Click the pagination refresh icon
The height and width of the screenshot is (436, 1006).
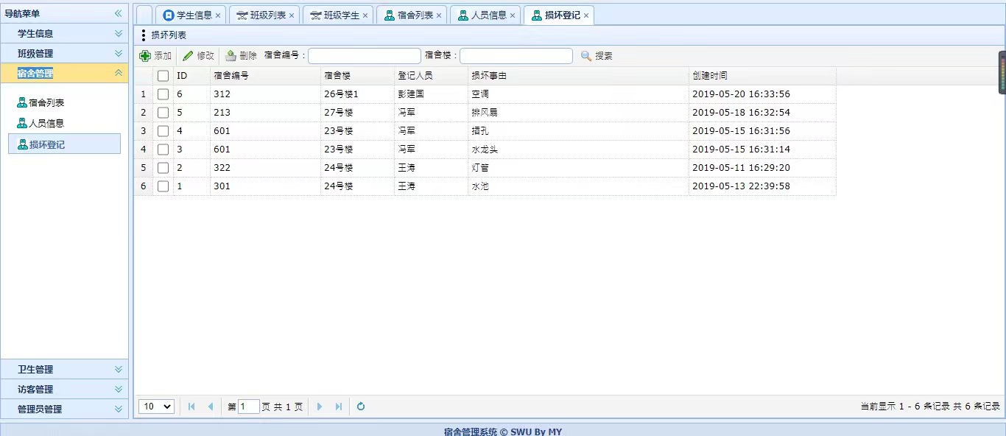[361, 407]
